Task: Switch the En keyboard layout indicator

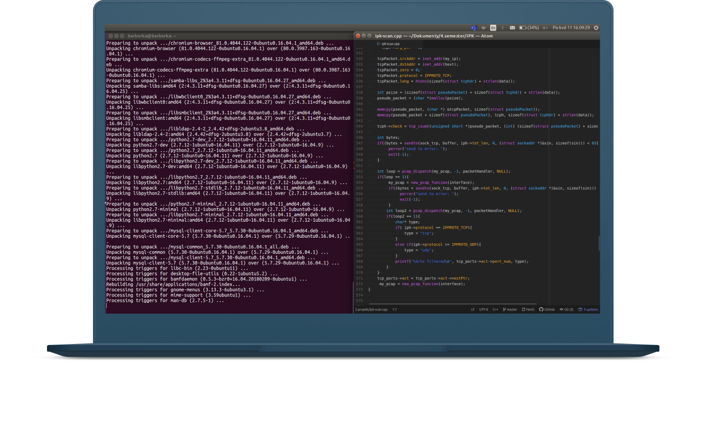Action: 493,28
